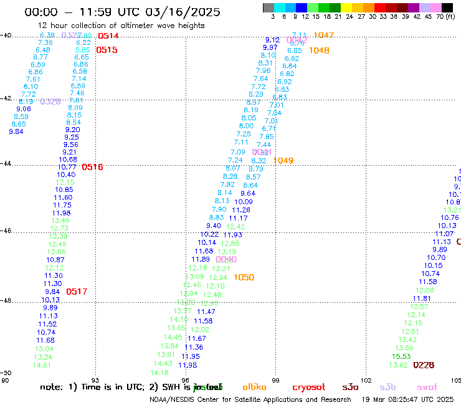461x405 pixels.
Task: Click the 'note: 1) Time is in UTC' text
Action: [x=92, y=387]
